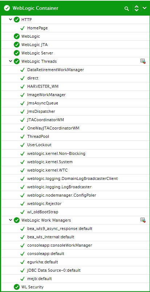Open the WebLogic Work Managers label
The height and width of the screenshot is (292, 150).
coord(46,220)
